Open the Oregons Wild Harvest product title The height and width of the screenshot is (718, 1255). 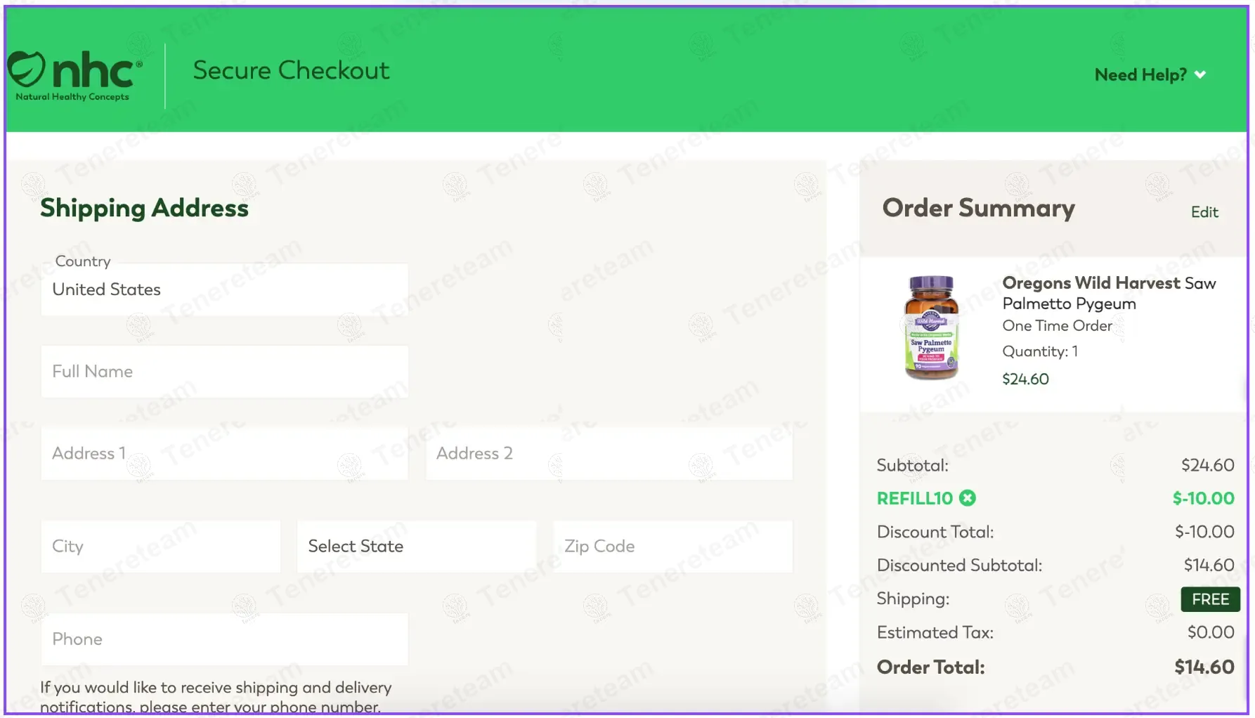coord(1108,293)
